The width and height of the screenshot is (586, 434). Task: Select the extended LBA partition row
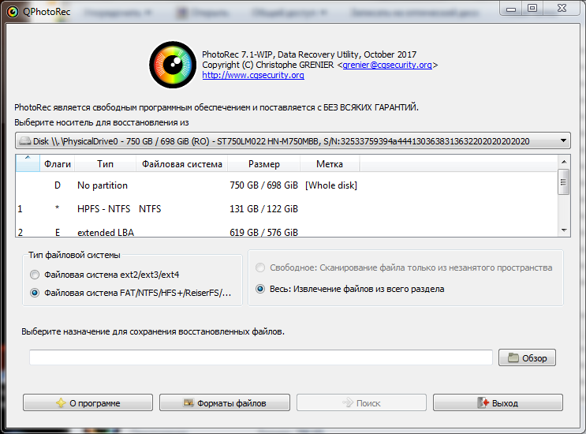pos(286,231)
